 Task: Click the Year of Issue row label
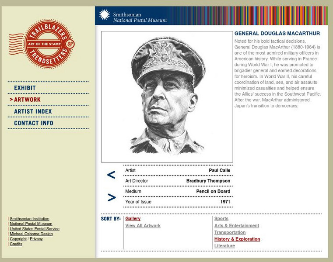click(138, 202)
